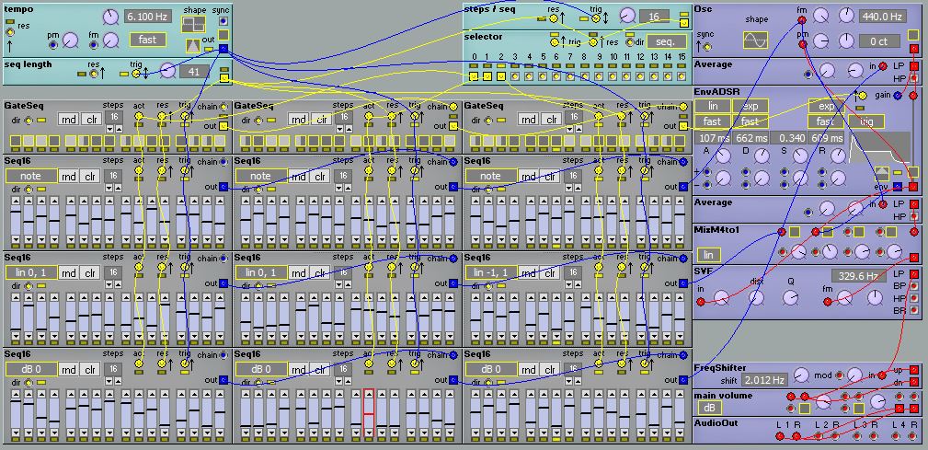Click the EnvADSR attack A knob

point(723,156)
